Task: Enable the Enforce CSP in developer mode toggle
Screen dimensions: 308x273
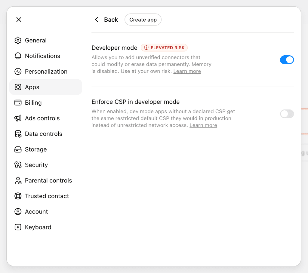Action: [x=287, y=114]
